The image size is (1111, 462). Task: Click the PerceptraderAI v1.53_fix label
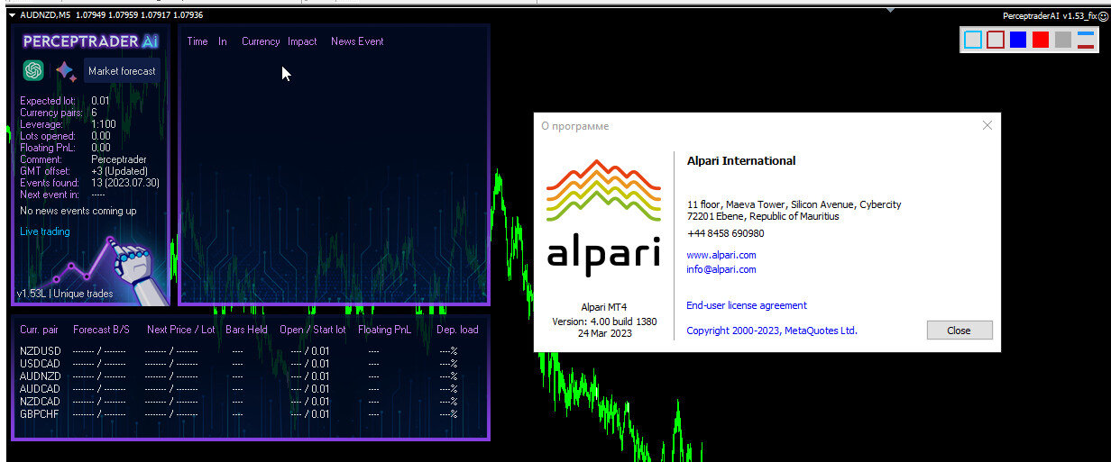(x=1050, y=16)
